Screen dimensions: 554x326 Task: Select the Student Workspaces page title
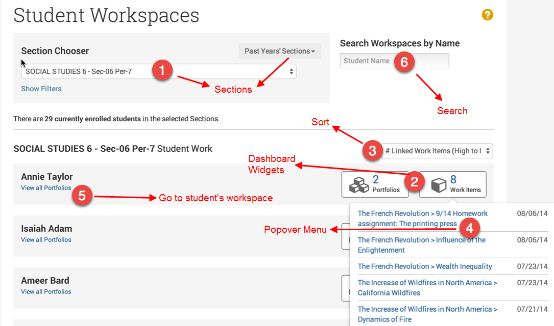[106, 15]
